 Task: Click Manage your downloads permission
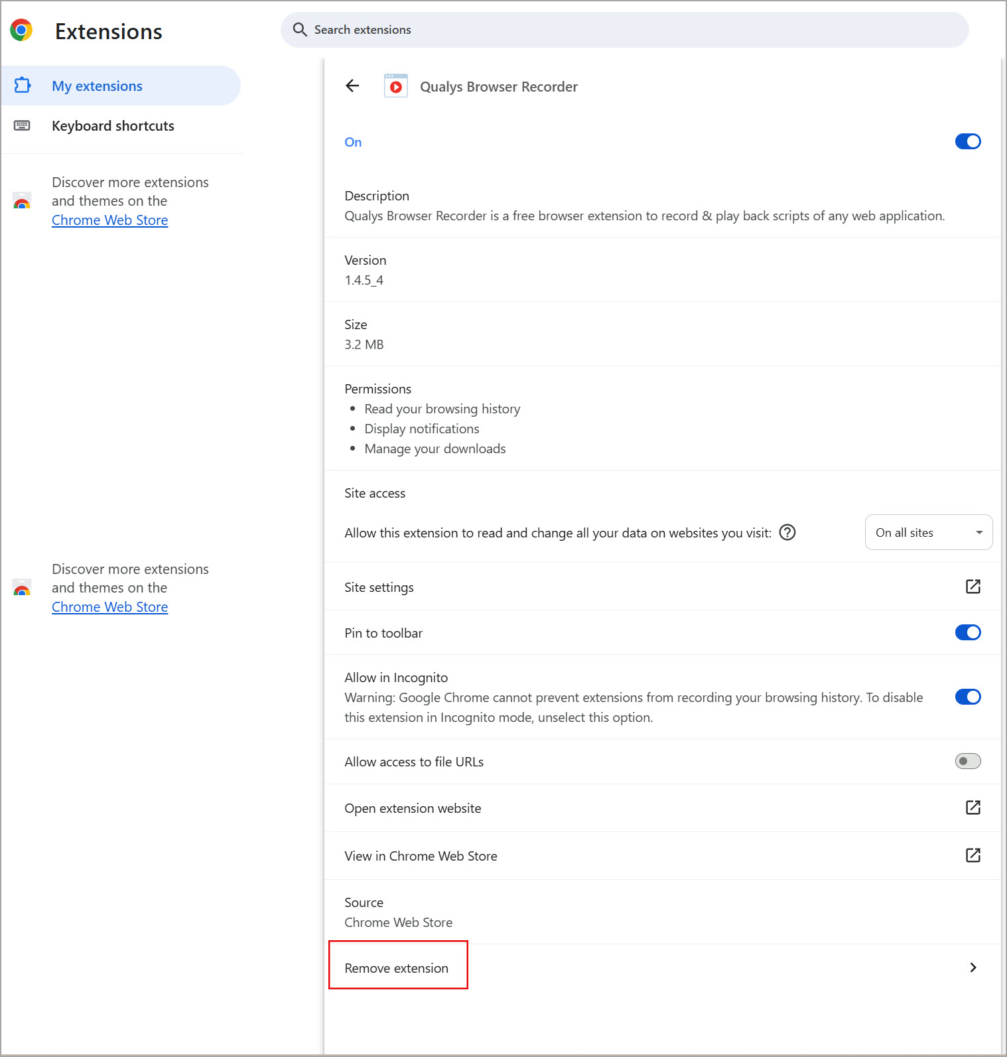tap(435, 449)
